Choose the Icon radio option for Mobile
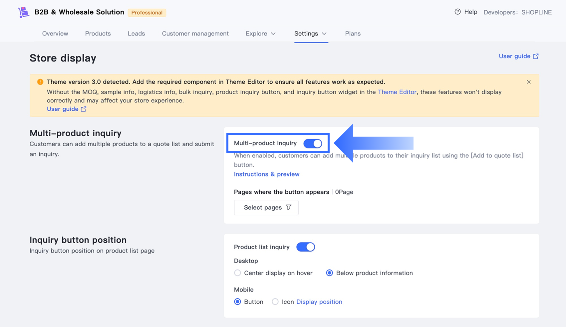 [x=275, y=302]
